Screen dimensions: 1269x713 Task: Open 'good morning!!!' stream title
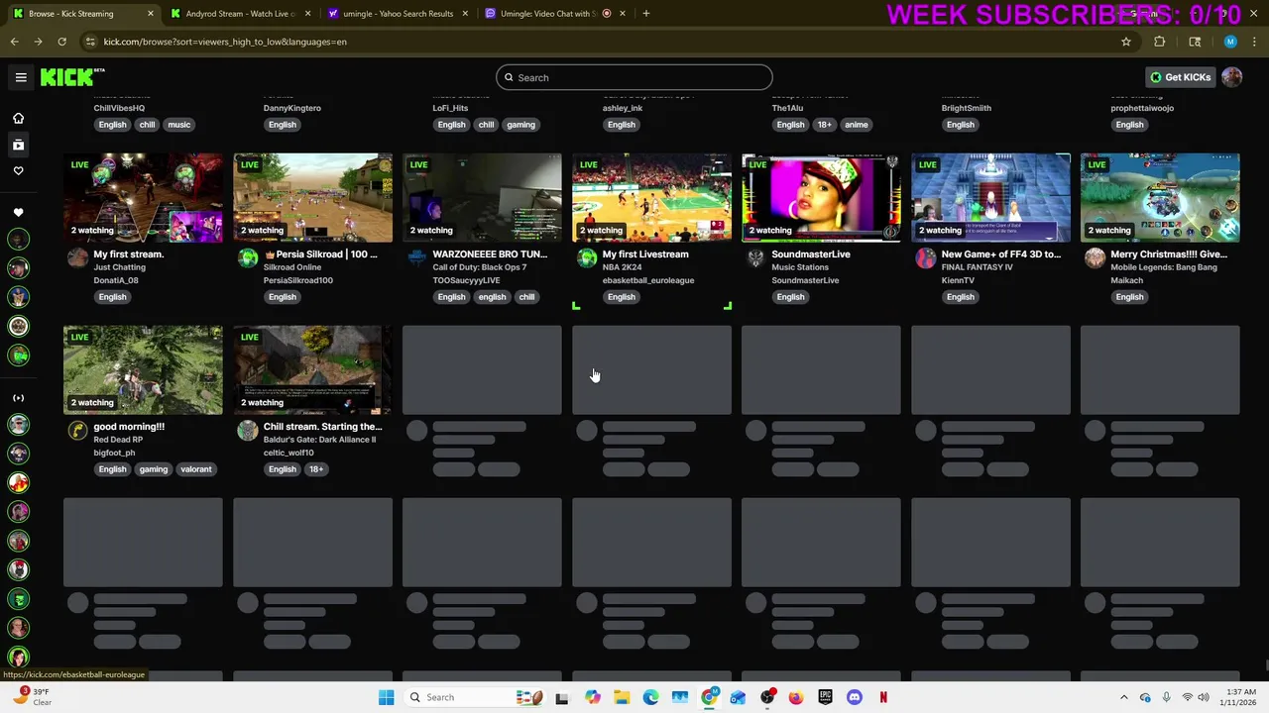(x=129, y=427)
